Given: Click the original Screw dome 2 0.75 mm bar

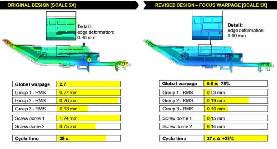Looking at the screenshot, I should click(76, 126).
